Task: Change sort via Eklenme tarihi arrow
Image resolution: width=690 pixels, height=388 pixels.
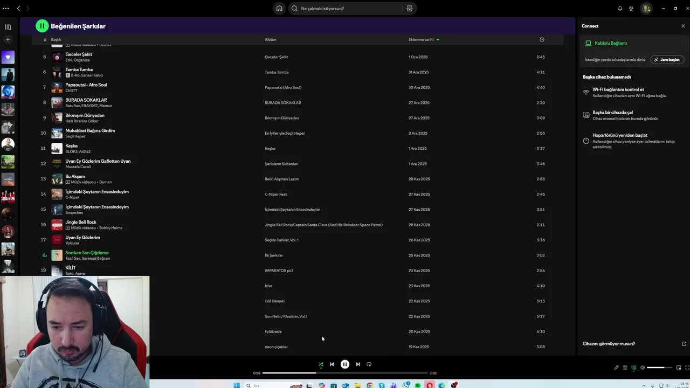Action: tap(438, 39)
